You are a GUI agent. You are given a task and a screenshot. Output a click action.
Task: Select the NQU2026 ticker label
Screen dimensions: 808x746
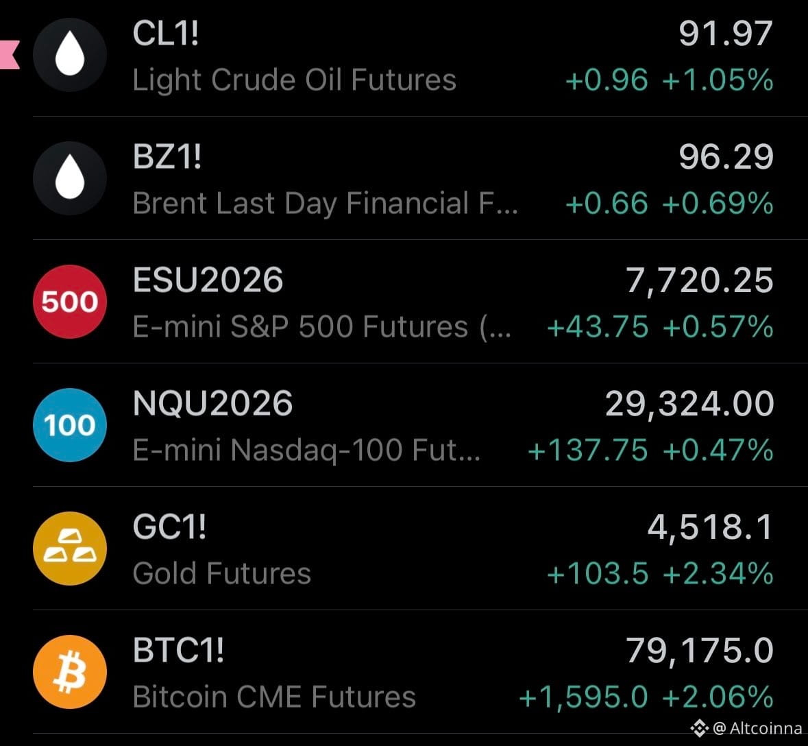click(x=212, y=403)
